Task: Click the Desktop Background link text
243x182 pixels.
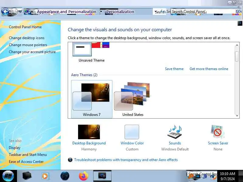Action: click(x=89, y=143)
